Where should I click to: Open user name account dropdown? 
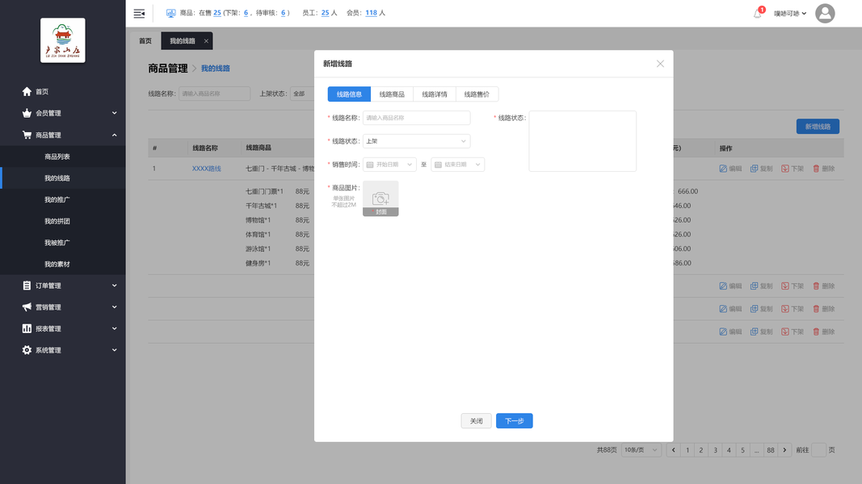[x=790, y=13]
